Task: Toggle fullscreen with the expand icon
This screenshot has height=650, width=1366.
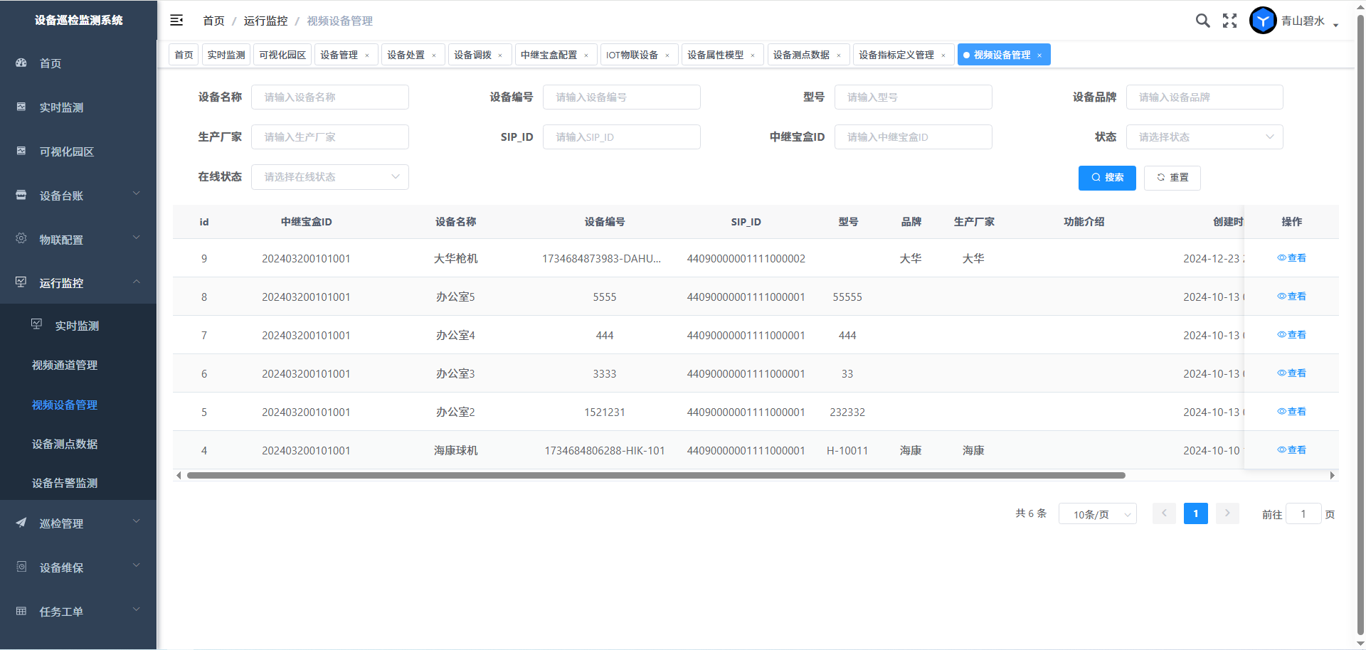Action: [x=1229, y=21]
